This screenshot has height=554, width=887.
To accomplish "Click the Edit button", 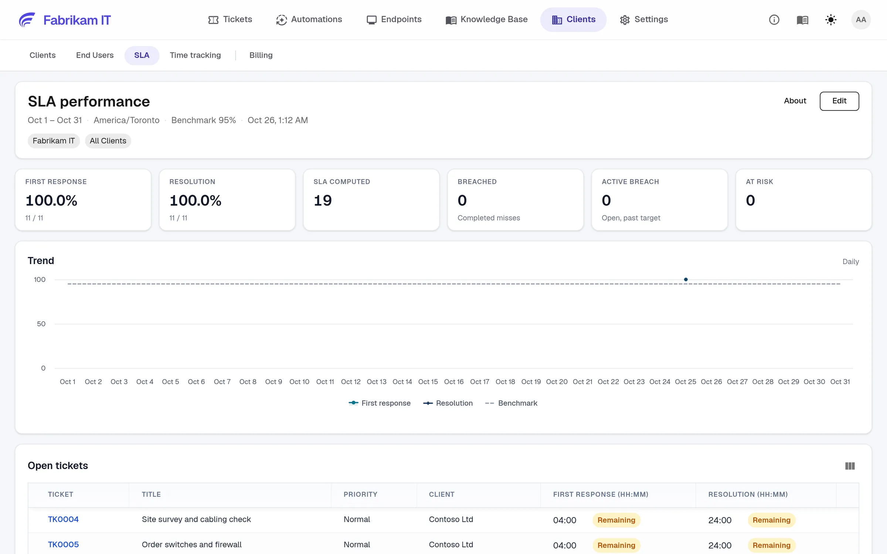I will point(839,101).
